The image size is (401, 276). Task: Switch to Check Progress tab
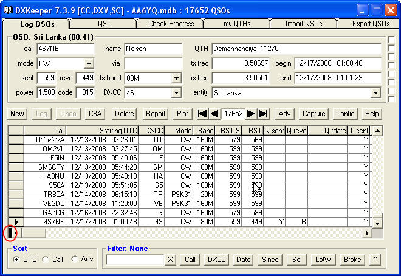pyautogui.click(x=171, y=24)
